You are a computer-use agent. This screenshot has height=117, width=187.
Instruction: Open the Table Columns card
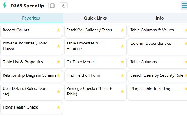pyautogui.click(x=157, y=63)
